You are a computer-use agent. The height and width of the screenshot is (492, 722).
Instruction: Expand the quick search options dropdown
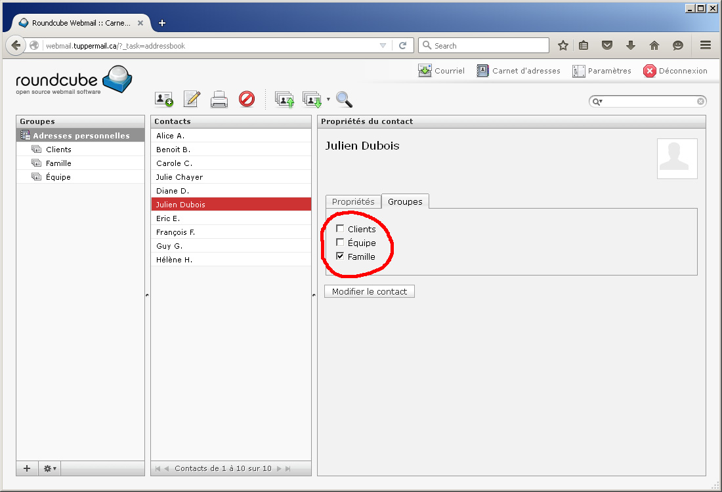point(598,102)
